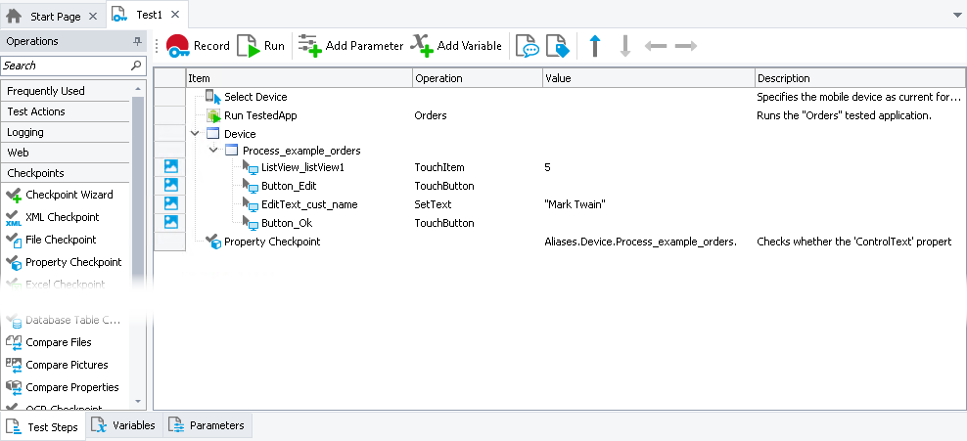The height and width of the screenshot is (441, 967).
Task: Click the Description column header
Action: click(x=860, y=78)
